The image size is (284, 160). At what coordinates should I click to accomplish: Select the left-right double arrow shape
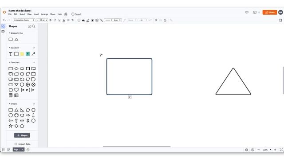(x=22, y=120)
